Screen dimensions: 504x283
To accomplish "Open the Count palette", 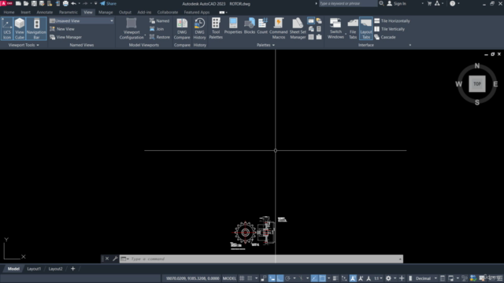I will coord(262,26).
